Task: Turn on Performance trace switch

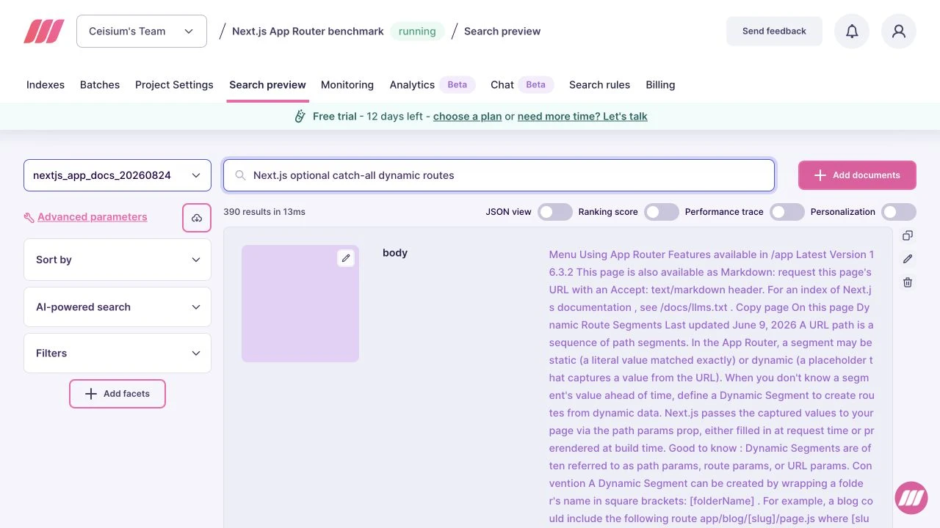Action: [x=787, y=212]
